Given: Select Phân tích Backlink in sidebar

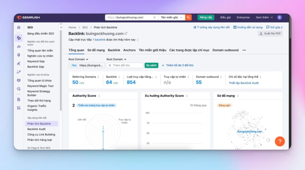Looking at the screenshot, I should [x=42, y=124].
